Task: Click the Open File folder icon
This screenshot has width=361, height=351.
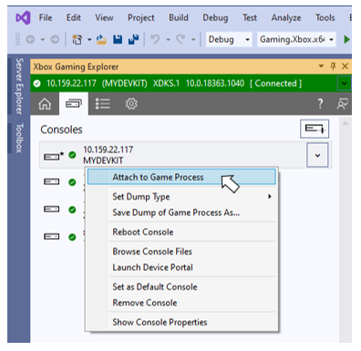Action: [x=101, y=39]
